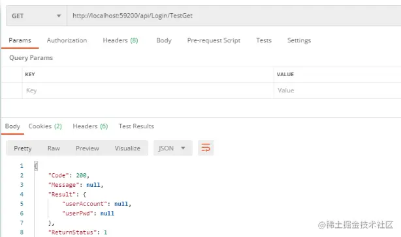Switch to the Raw response view
The image size is (401, 237).
click(x=54, y=148)
